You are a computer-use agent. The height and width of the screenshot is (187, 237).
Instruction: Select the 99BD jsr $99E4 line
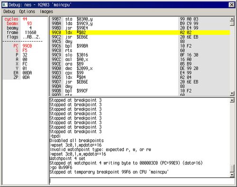pos(140,28)
